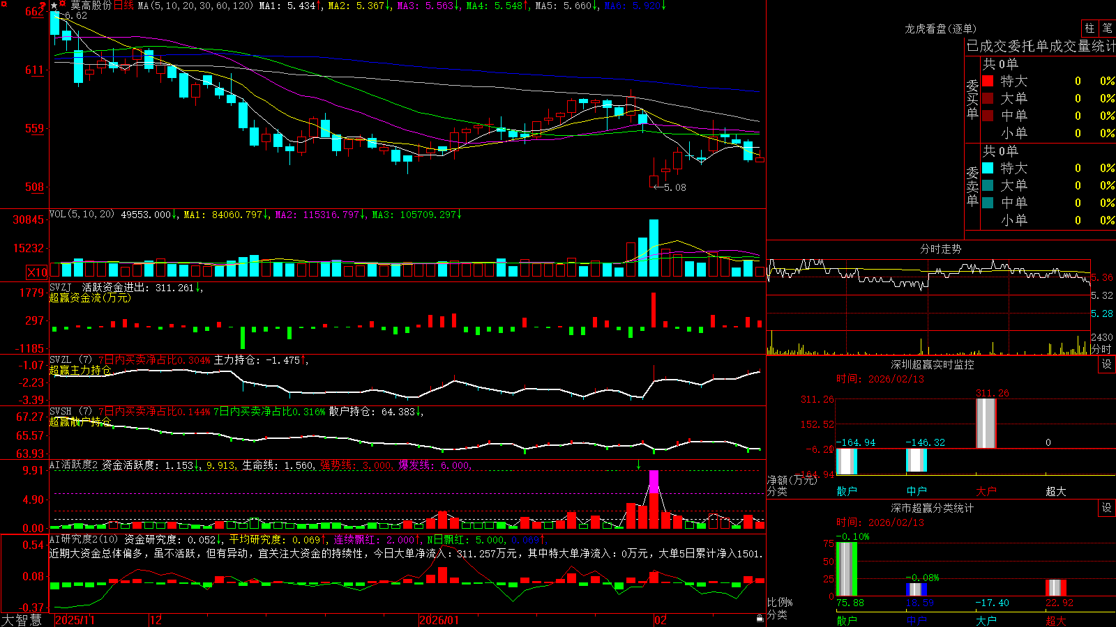Click the 时间: 2026/02/13 in 深圳超赢 panel
1116x627 pixels.
click(880, 379)
